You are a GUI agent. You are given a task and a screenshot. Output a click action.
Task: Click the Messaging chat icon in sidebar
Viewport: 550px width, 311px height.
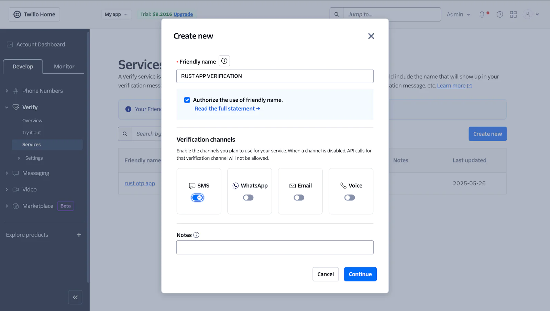pyautogui.click(x=15, y=173)
